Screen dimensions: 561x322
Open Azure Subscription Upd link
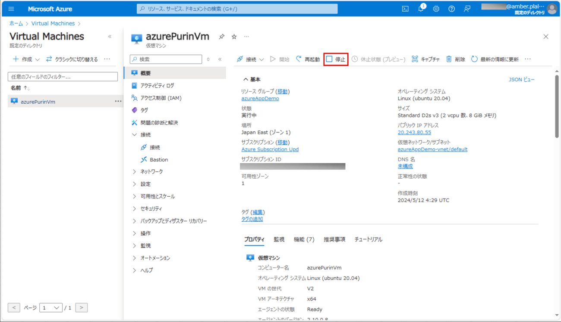(270, 149)
